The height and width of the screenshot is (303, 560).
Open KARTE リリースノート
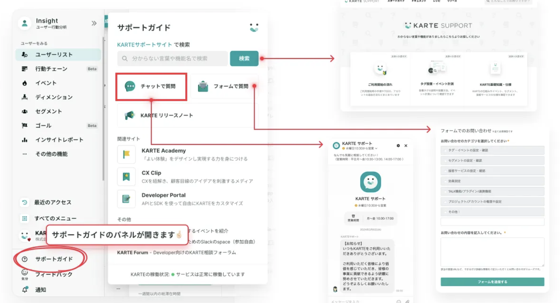[188, 115]
